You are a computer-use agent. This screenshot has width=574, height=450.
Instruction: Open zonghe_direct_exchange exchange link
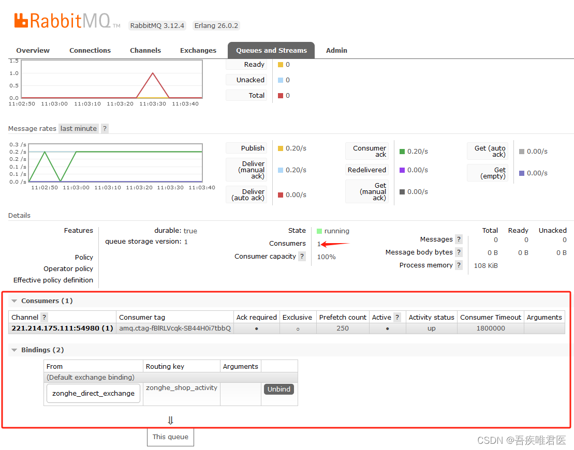[93, 394]
